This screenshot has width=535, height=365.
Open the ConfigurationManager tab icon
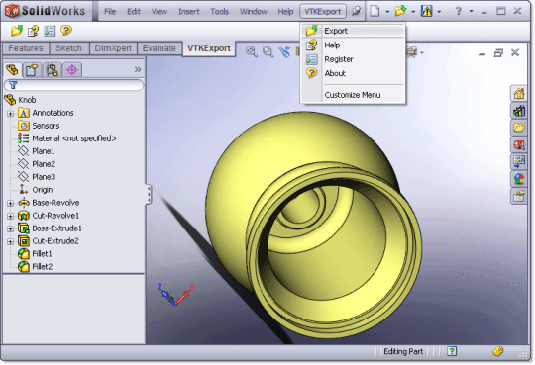[52, 70]
